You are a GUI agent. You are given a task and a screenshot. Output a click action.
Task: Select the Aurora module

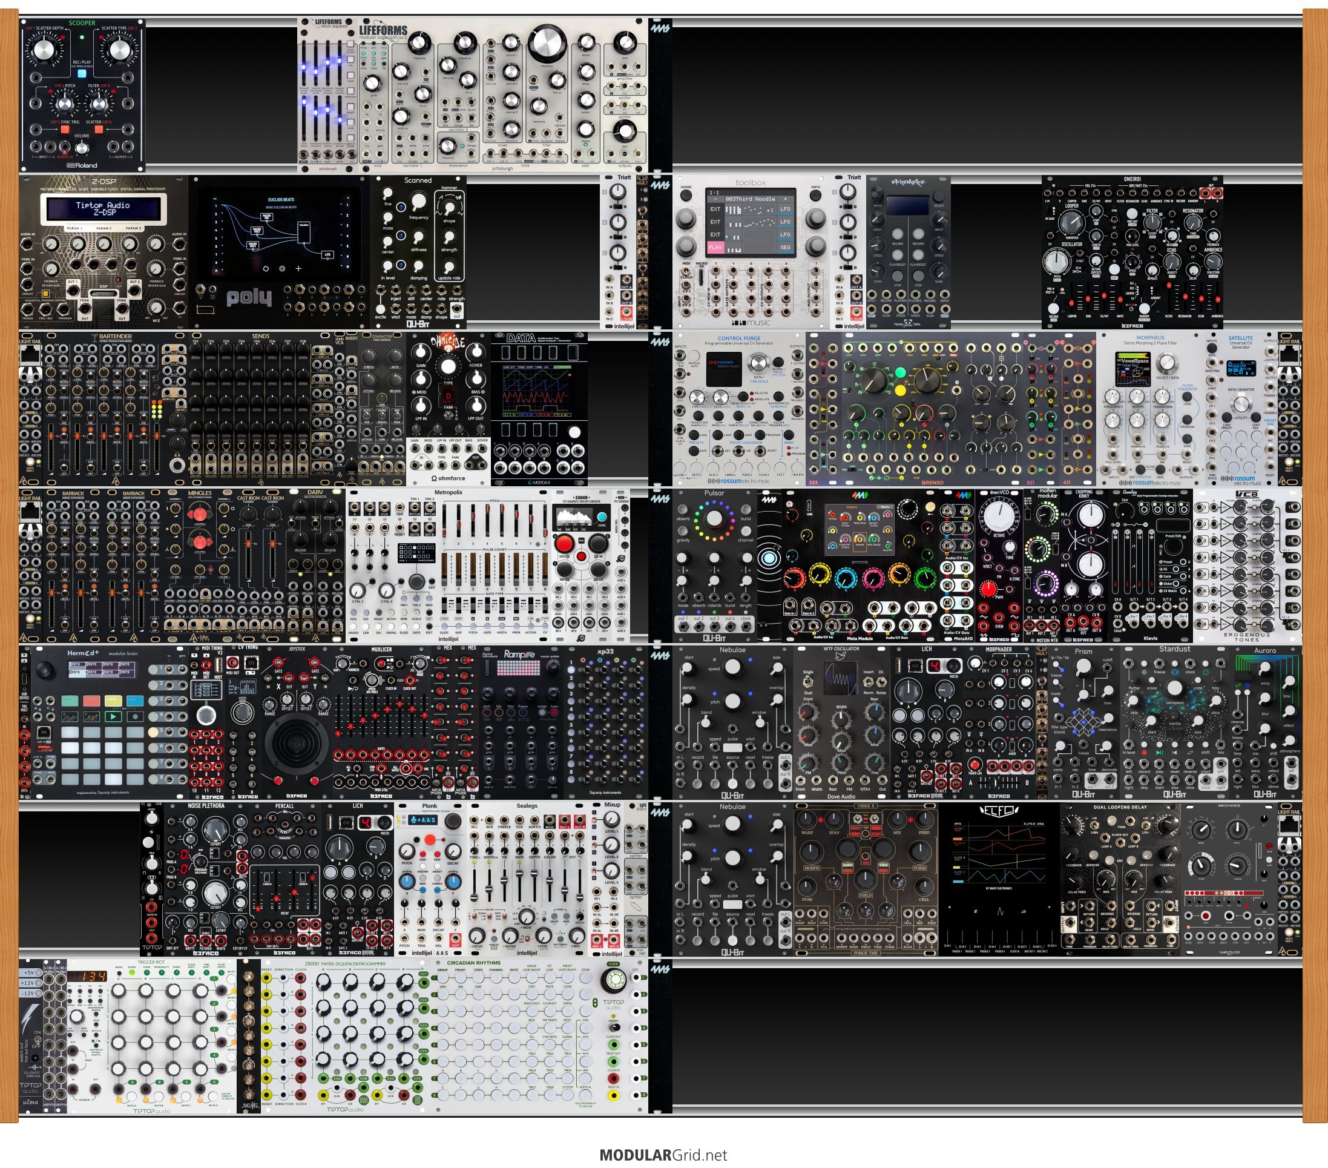pyautogui.click(x=1265, y=722)
